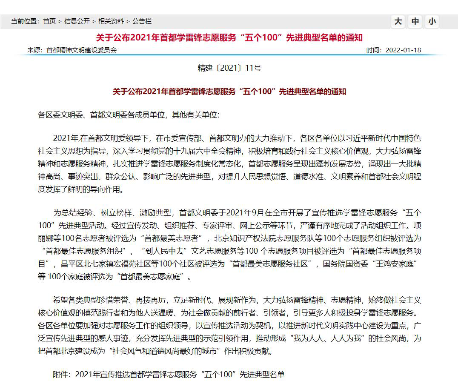
Task: Go to 首页 in the breadcrumb
Action: (x=49, y=21)
